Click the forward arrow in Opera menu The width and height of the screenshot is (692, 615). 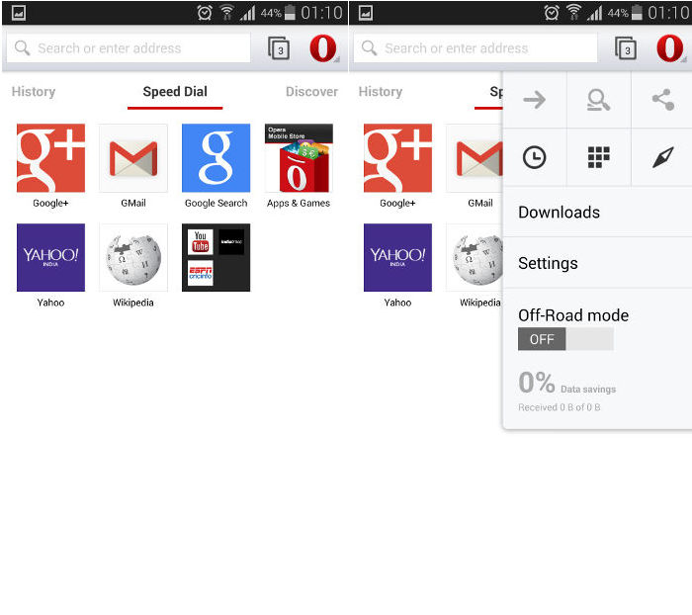[x=535, y=100]
